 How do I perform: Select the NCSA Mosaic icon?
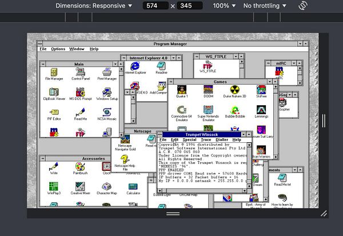pos(107,114)
